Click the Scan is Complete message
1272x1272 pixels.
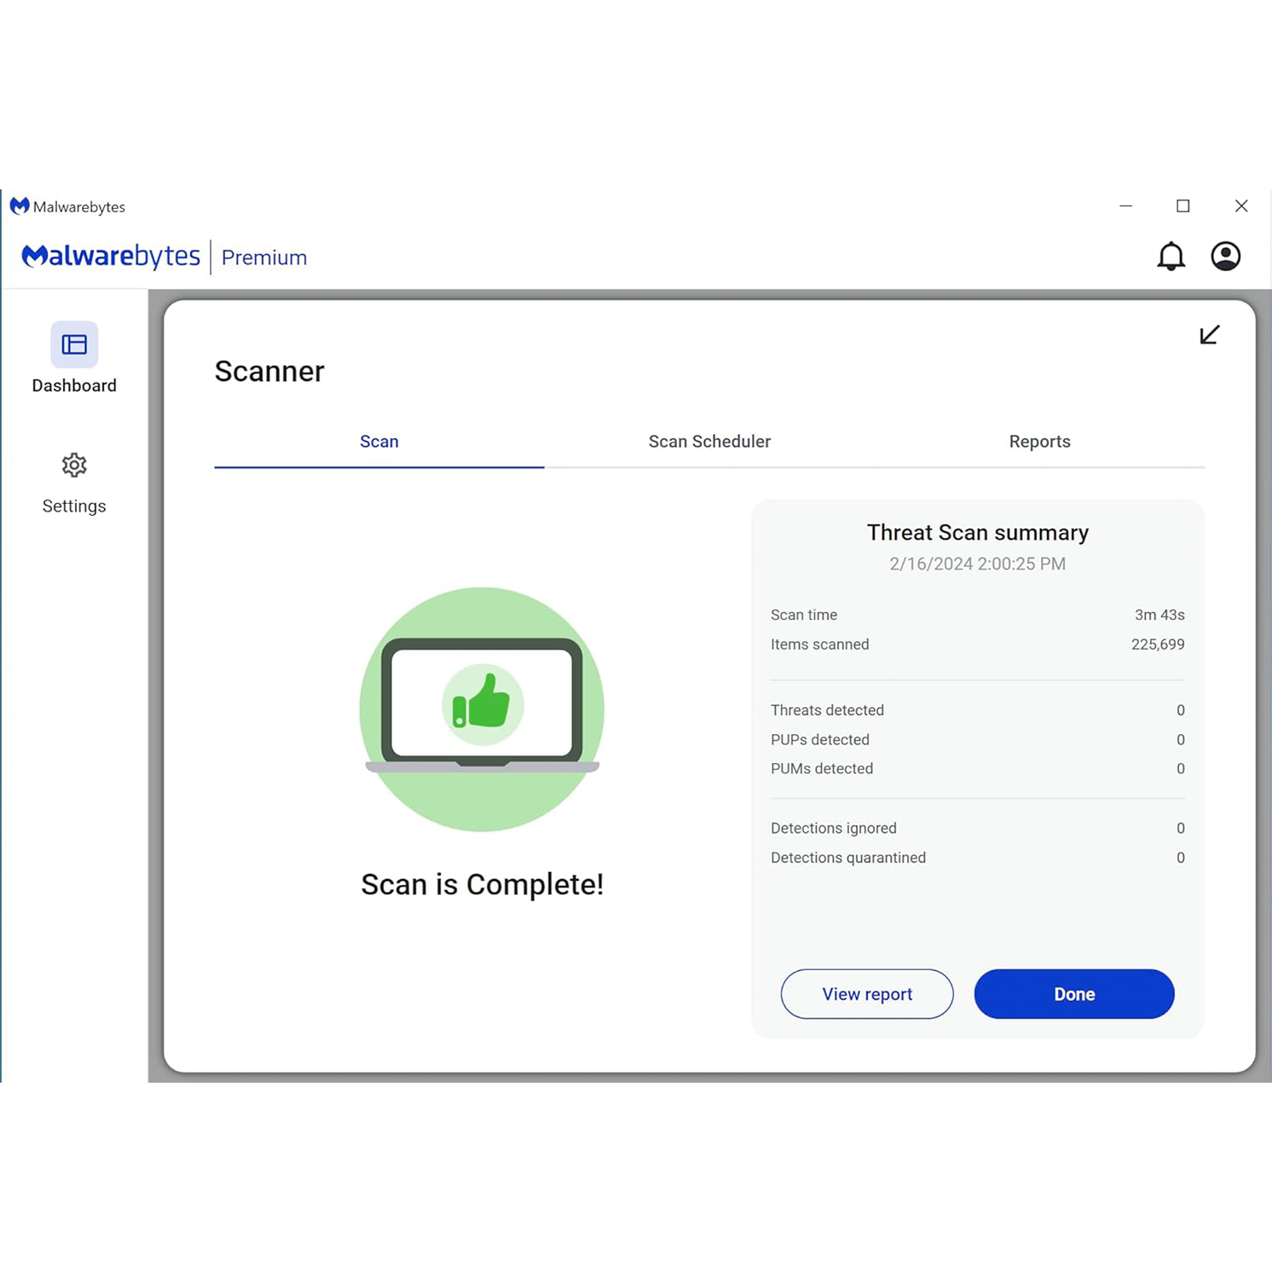(482, 884)
